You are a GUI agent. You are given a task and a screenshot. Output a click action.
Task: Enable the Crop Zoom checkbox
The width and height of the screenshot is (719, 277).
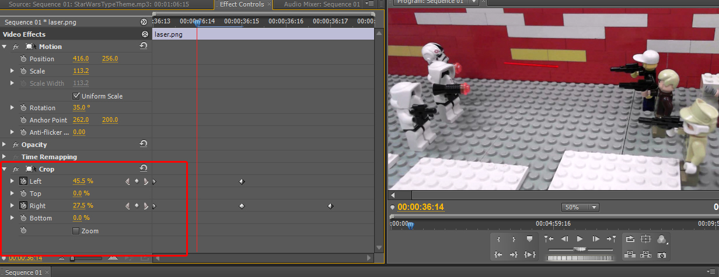click(x=76, y=231)
